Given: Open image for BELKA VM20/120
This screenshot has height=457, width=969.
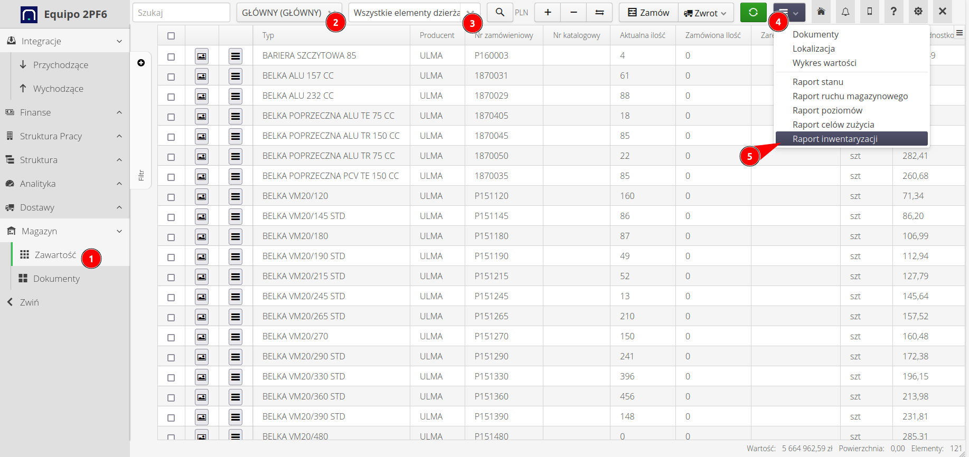Looking at the screenshot, I should [x=202, y=196].
